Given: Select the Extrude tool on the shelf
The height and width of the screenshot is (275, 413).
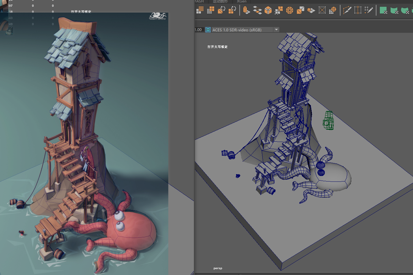Looking at the screenshot, I should click(x=246, y=10).
